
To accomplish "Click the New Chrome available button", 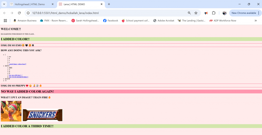I will [x=244, y=13].
